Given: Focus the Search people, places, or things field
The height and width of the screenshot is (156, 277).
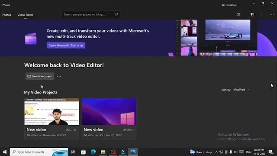Looking at the screenshot, I should tap(91, 14).
